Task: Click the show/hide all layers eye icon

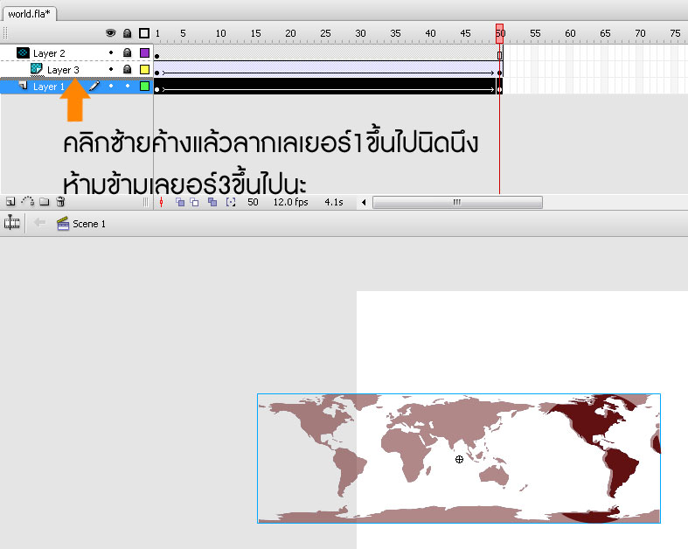Action: coord(110,33)
